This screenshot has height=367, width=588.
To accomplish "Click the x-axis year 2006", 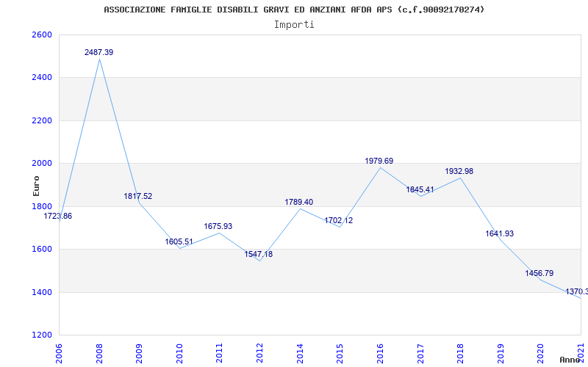I will click(59, 353).
